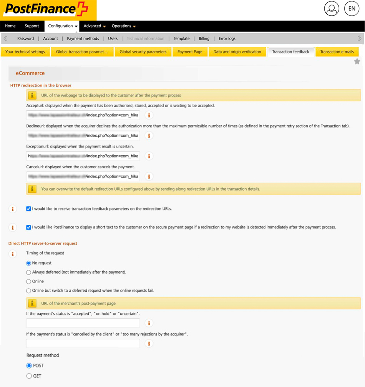Go to Home in the main menu
The width and height of the screenshot is (365, 387).
tap(10, 26)
